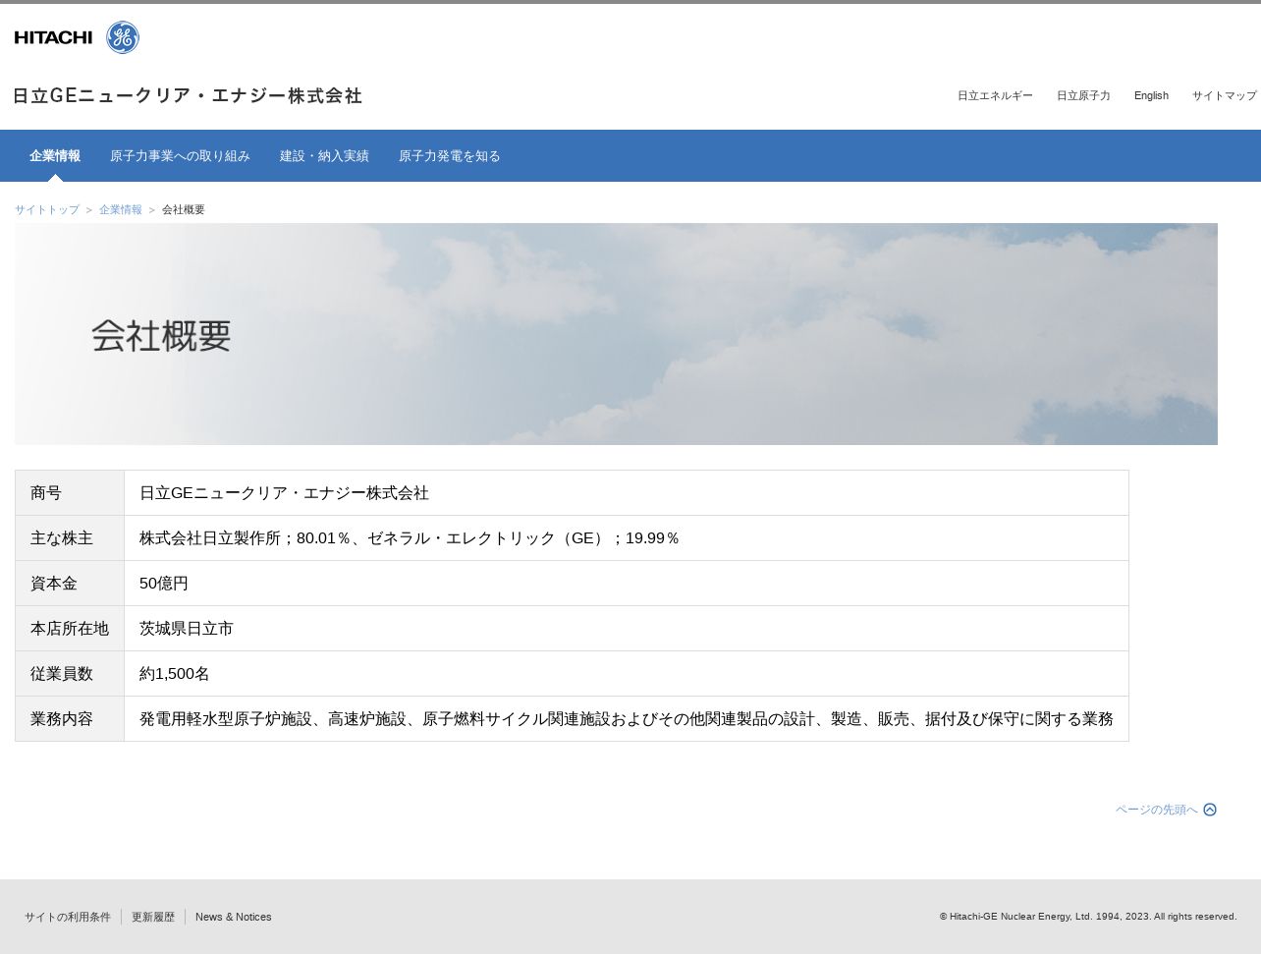Viewport: 1261px width, 954px height.
Task: Open the 建設・納入実績 menu
Action: tap(324, 156)
